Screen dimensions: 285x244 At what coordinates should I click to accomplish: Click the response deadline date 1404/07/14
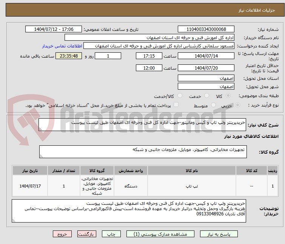click(x=206, y=56)
